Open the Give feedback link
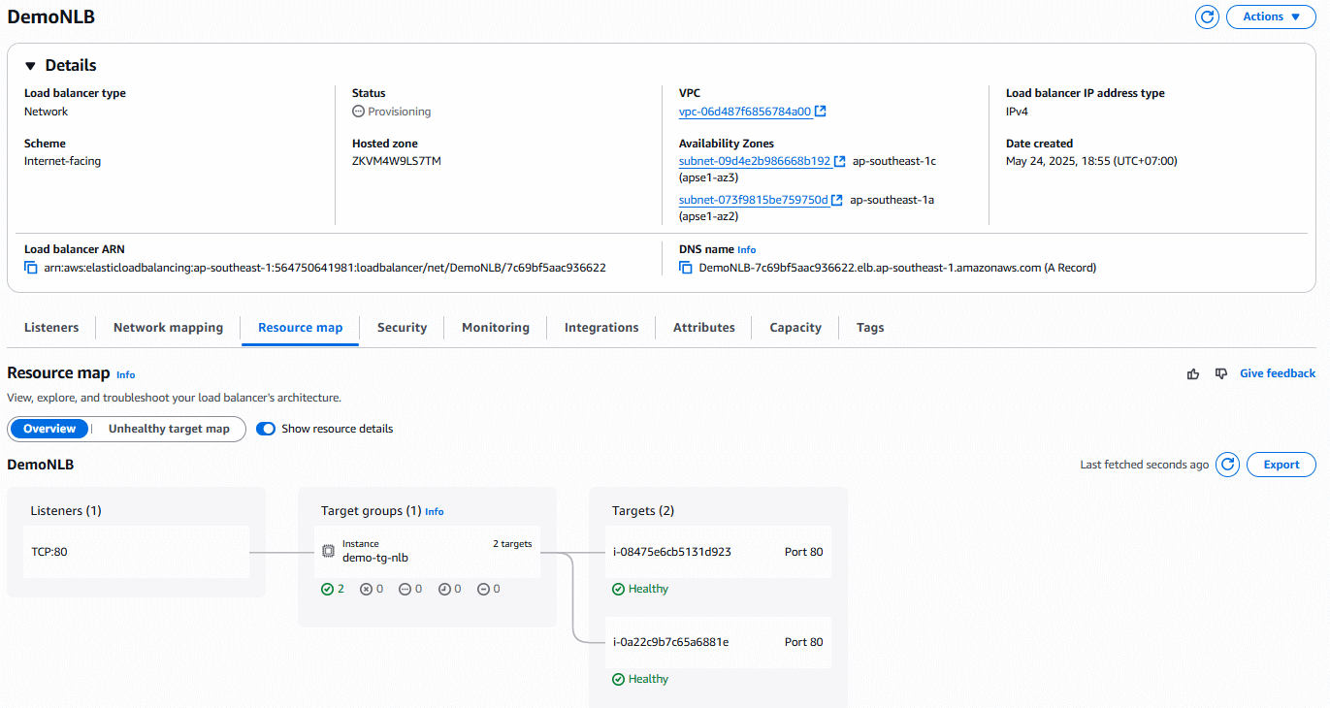1330x708 pixels. [x=1277, y=373]
